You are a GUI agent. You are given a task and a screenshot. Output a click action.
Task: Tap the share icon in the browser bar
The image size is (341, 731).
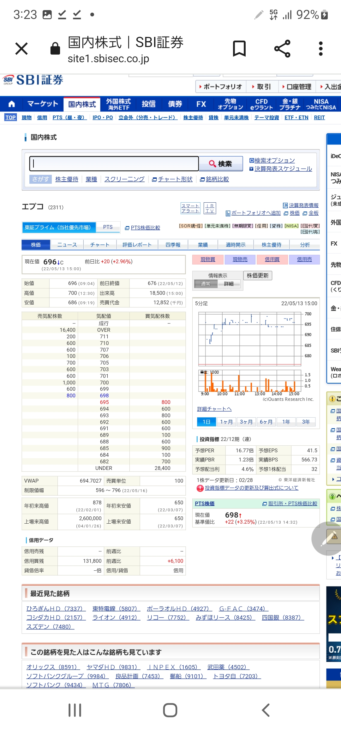[x=282, y=49]
